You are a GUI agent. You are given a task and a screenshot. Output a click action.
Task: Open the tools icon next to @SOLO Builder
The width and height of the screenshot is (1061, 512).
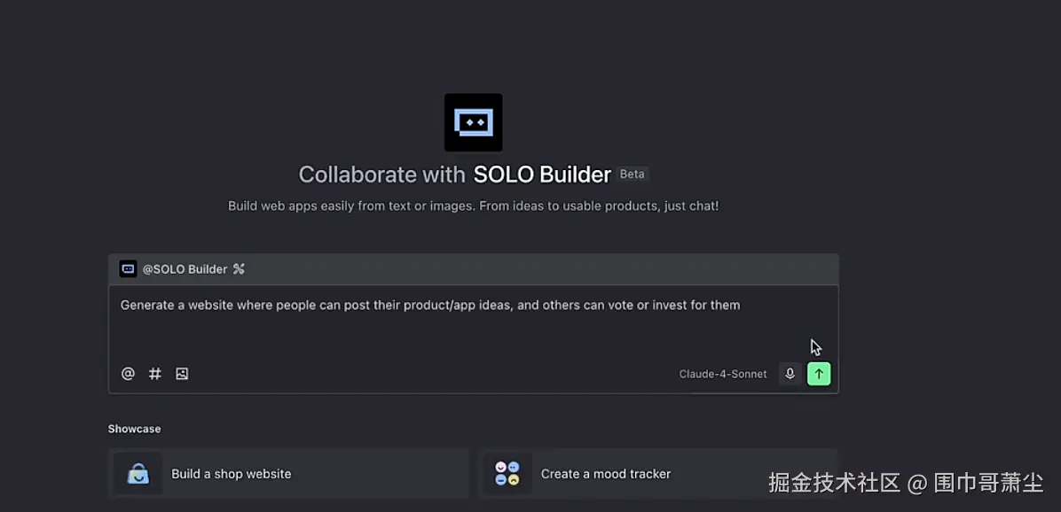point(238,268)
